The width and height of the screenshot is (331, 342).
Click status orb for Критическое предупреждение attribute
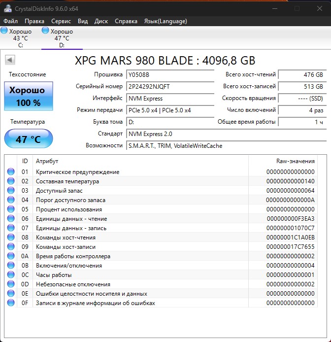[x=11, y=172]
